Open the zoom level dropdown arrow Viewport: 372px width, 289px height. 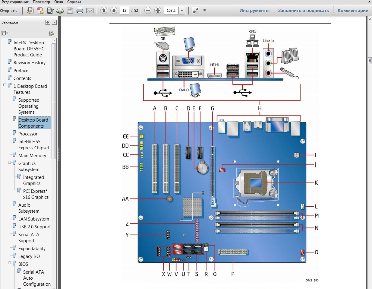click(182, 11)
